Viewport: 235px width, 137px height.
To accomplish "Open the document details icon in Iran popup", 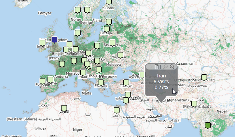I will point(157,67).
